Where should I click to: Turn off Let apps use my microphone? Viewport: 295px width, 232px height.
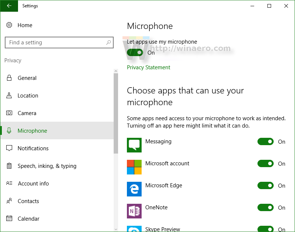click(135, 52)
